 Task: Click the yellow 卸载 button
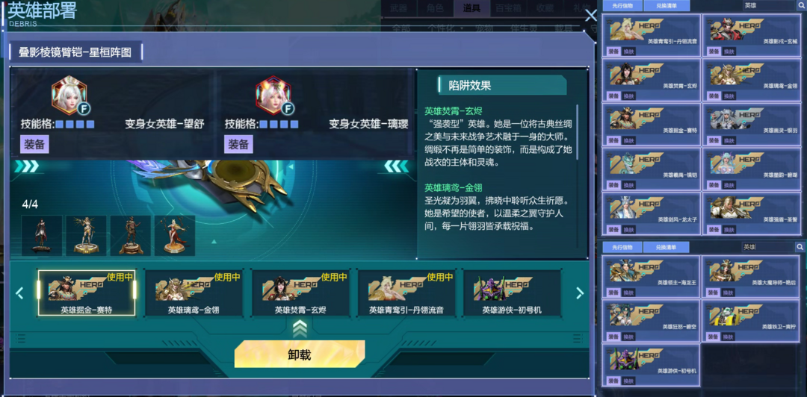click(300, 354)
